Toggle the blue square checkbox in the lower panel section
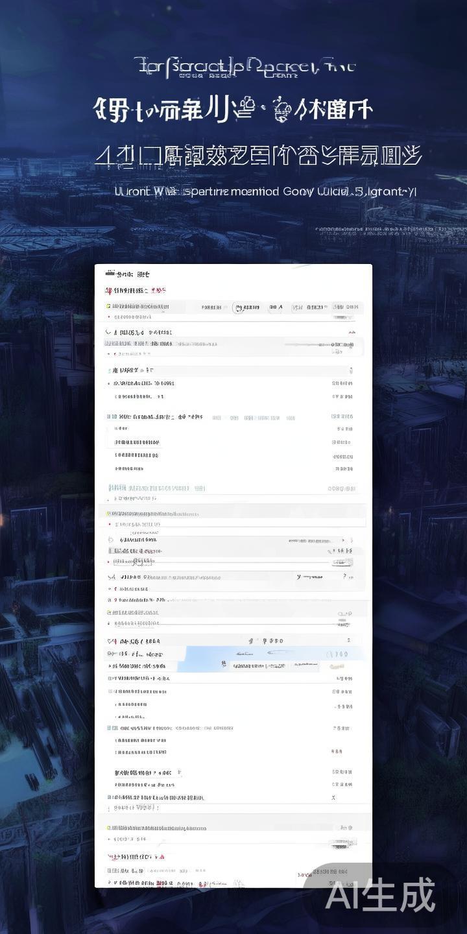Screen dimensions: 467x934 pos(109,728)
